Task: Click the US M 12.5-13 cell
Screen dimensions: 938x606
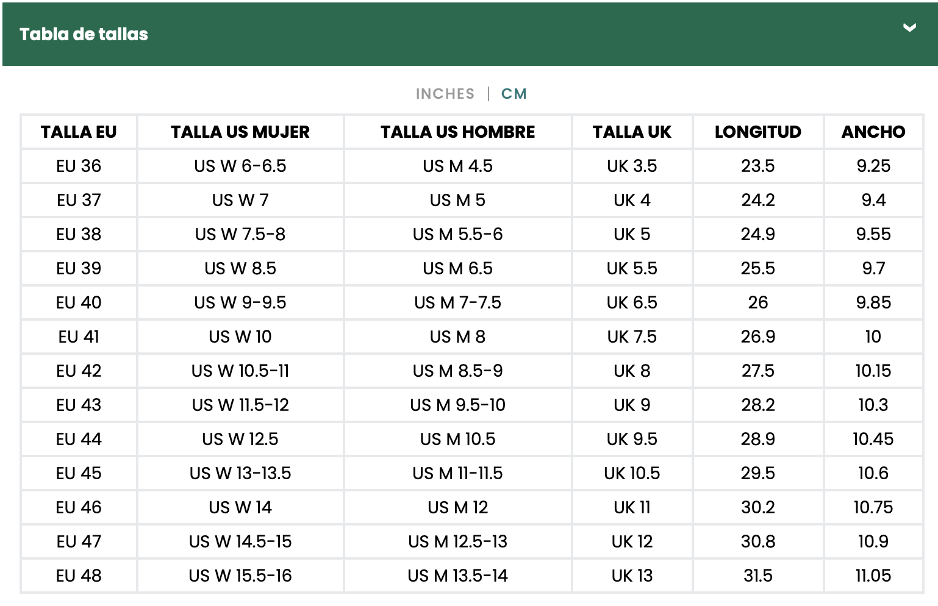Action: (457, 541)
